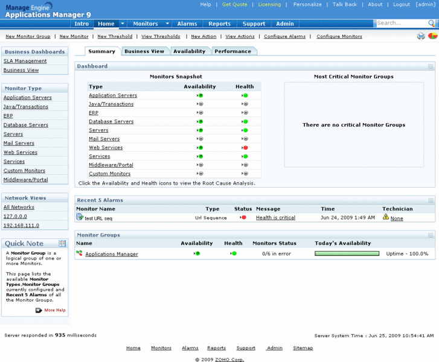Open 192.168.111.0 network view
Screen dimensions: 439x362
pos(21,225)
